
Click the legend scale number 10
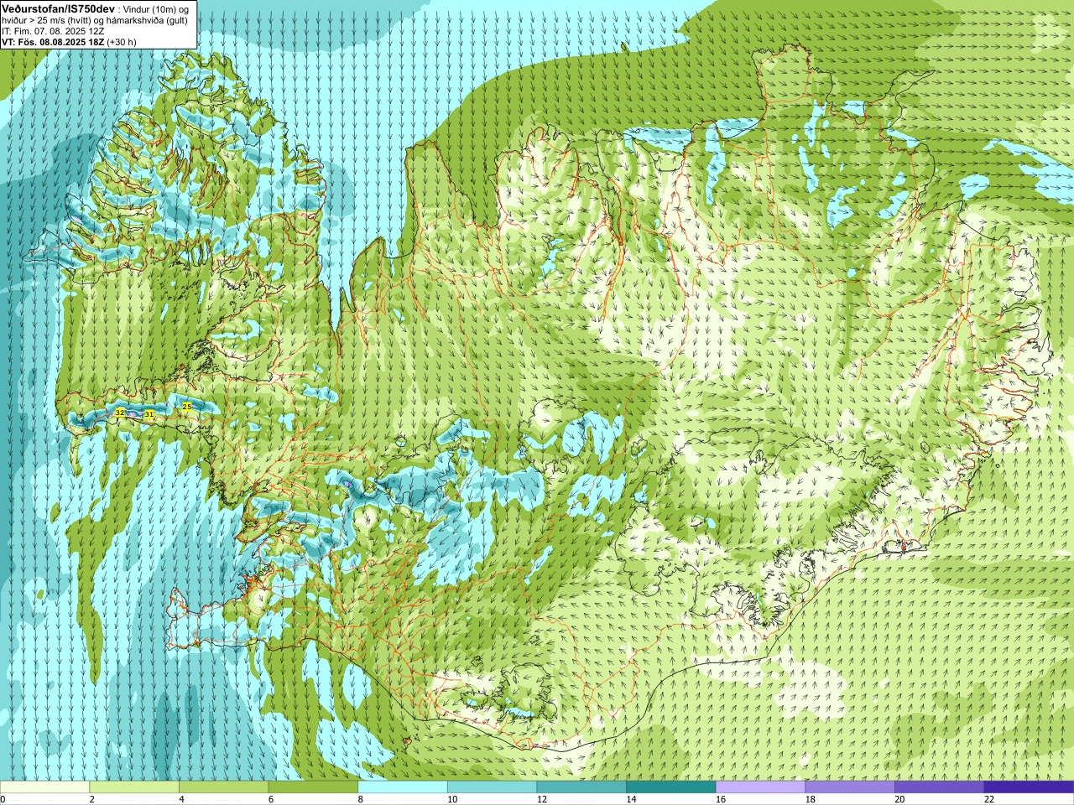[x=452, y=799]
